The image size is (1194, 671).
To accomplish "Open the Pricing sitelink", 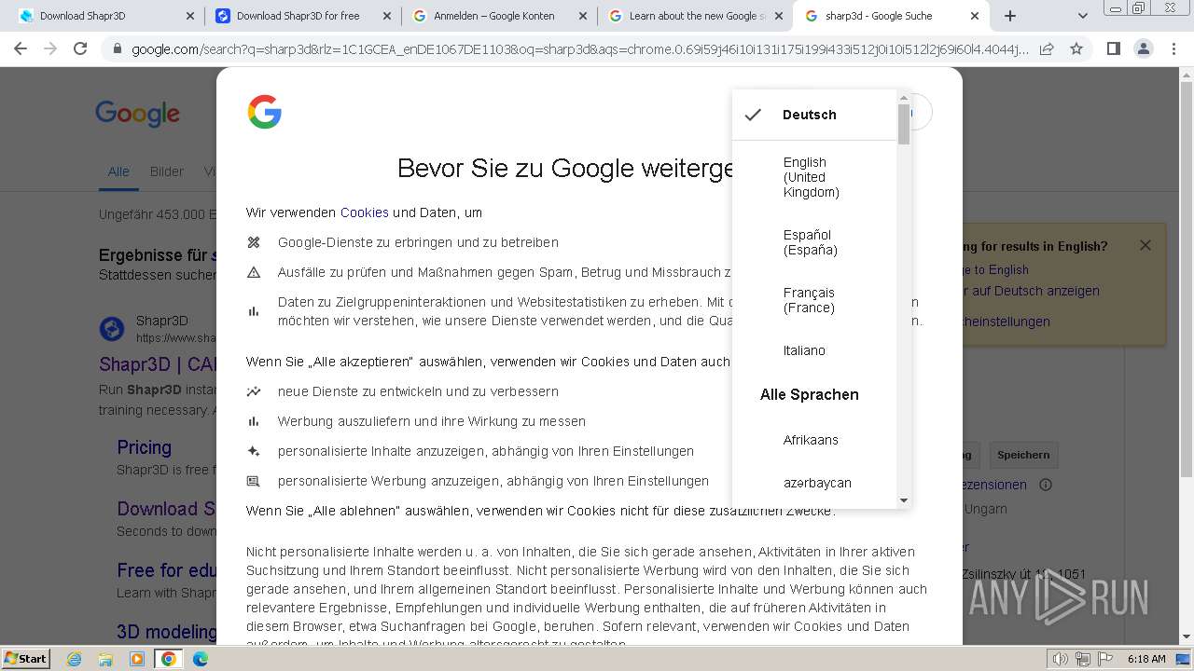I will (x=145, y=447).
